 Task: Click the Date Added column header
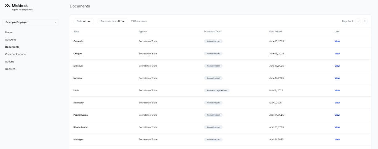[275, 31]
